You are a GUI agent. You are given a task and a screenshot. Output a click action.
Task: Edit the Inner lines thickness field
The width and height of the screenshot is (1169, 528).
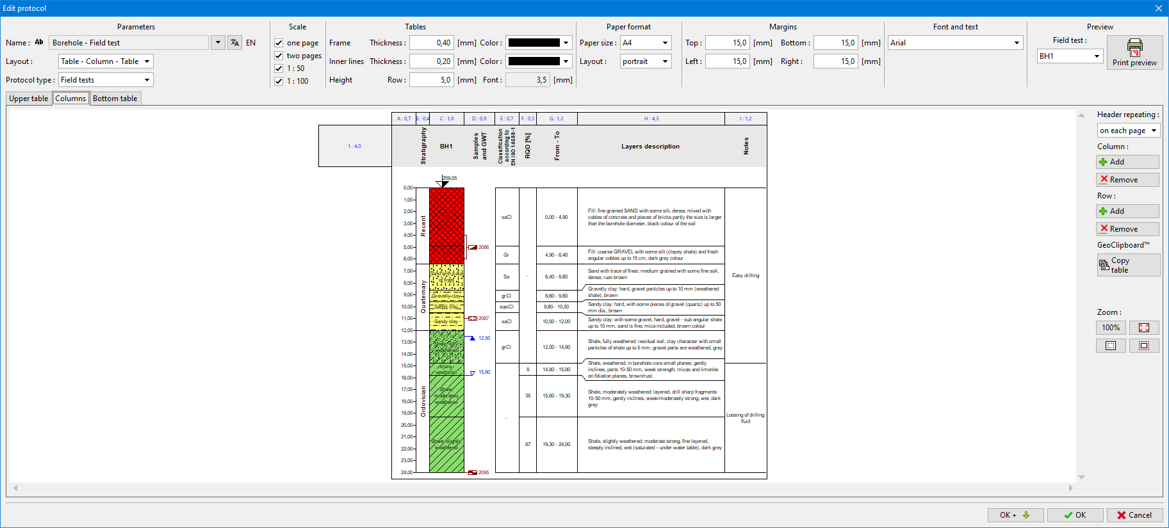point(431,61)
